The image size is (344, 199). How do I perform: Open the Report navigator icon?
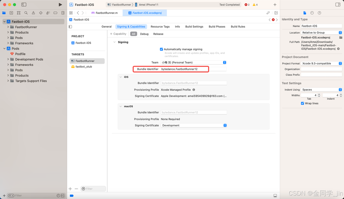63,13
